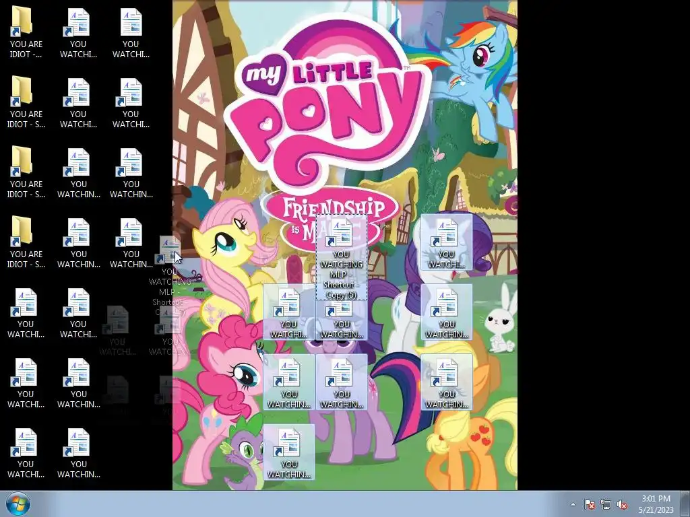Click the muted volume speaker tray icon
Screen dimensions: 690x517
[622, 505]
